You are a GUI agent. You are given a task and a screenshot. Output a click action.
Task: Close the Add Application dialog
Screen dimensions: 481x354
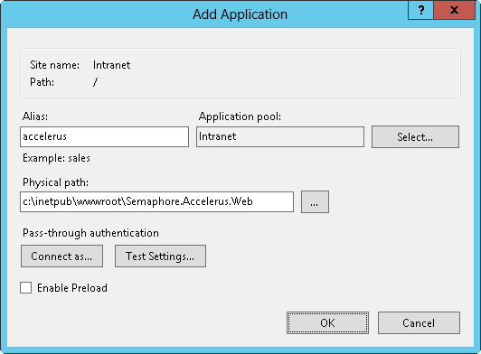[454, 10]
